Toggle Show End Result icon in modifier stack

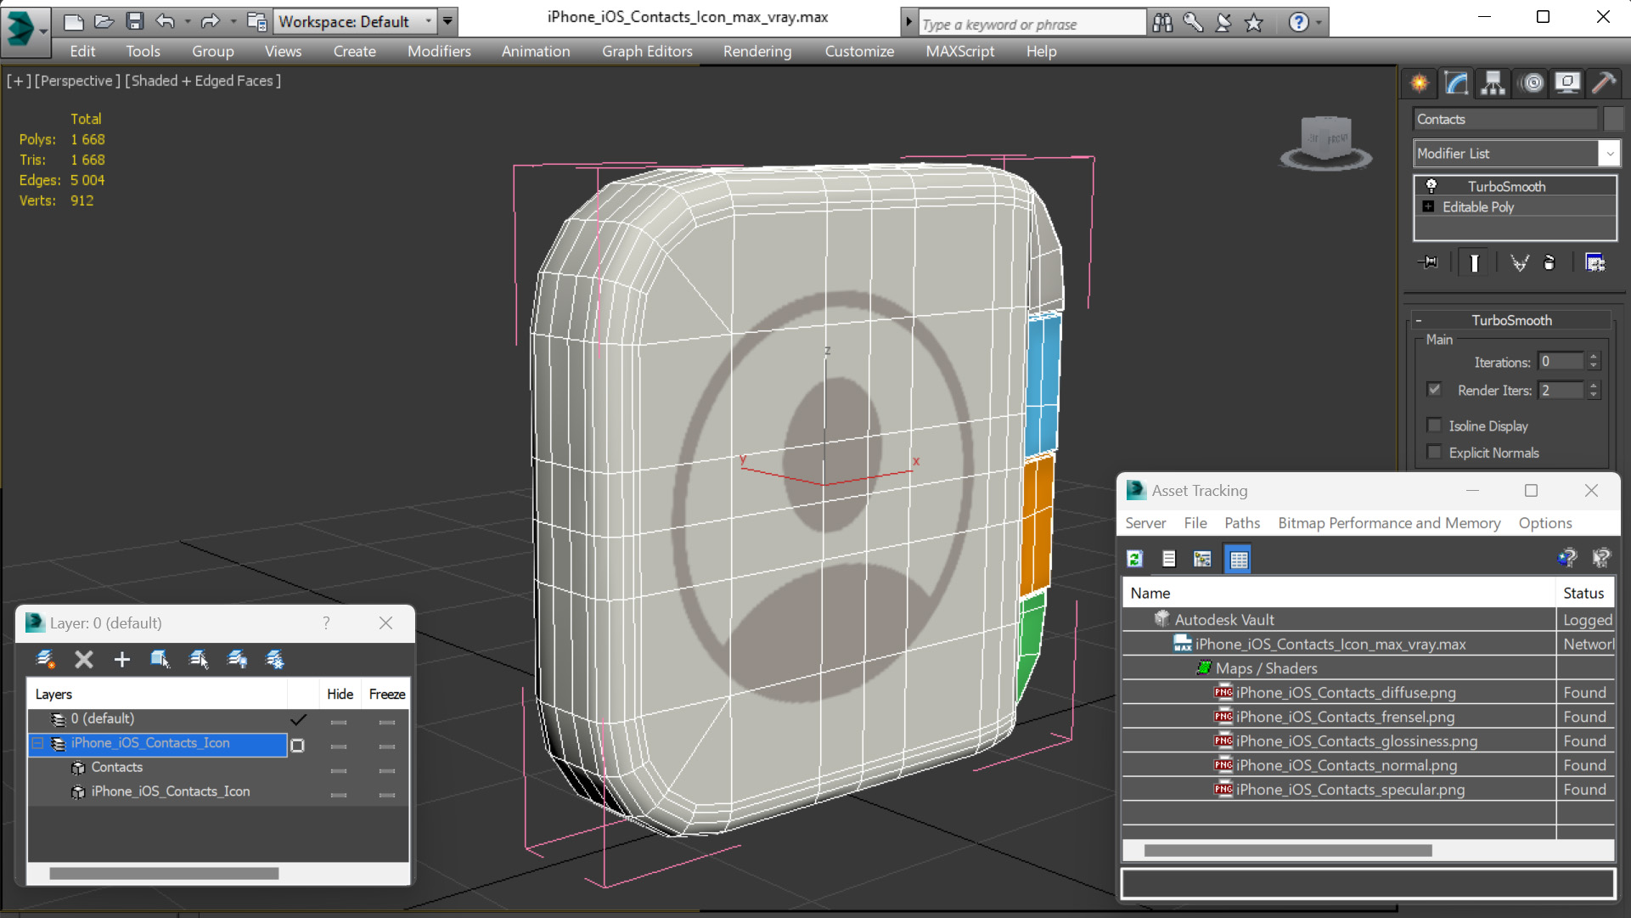pos(1474,262)
